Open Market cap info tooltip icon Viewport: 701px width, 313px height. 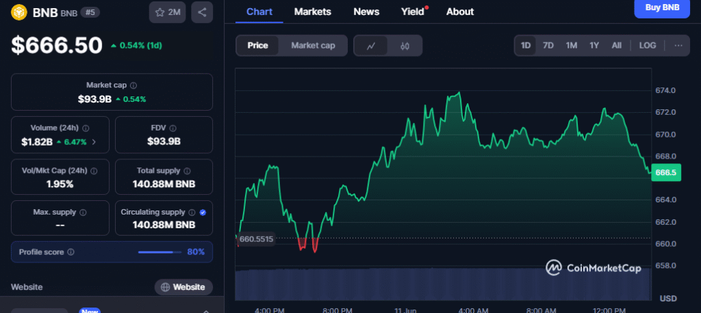[x=133, y=85]
